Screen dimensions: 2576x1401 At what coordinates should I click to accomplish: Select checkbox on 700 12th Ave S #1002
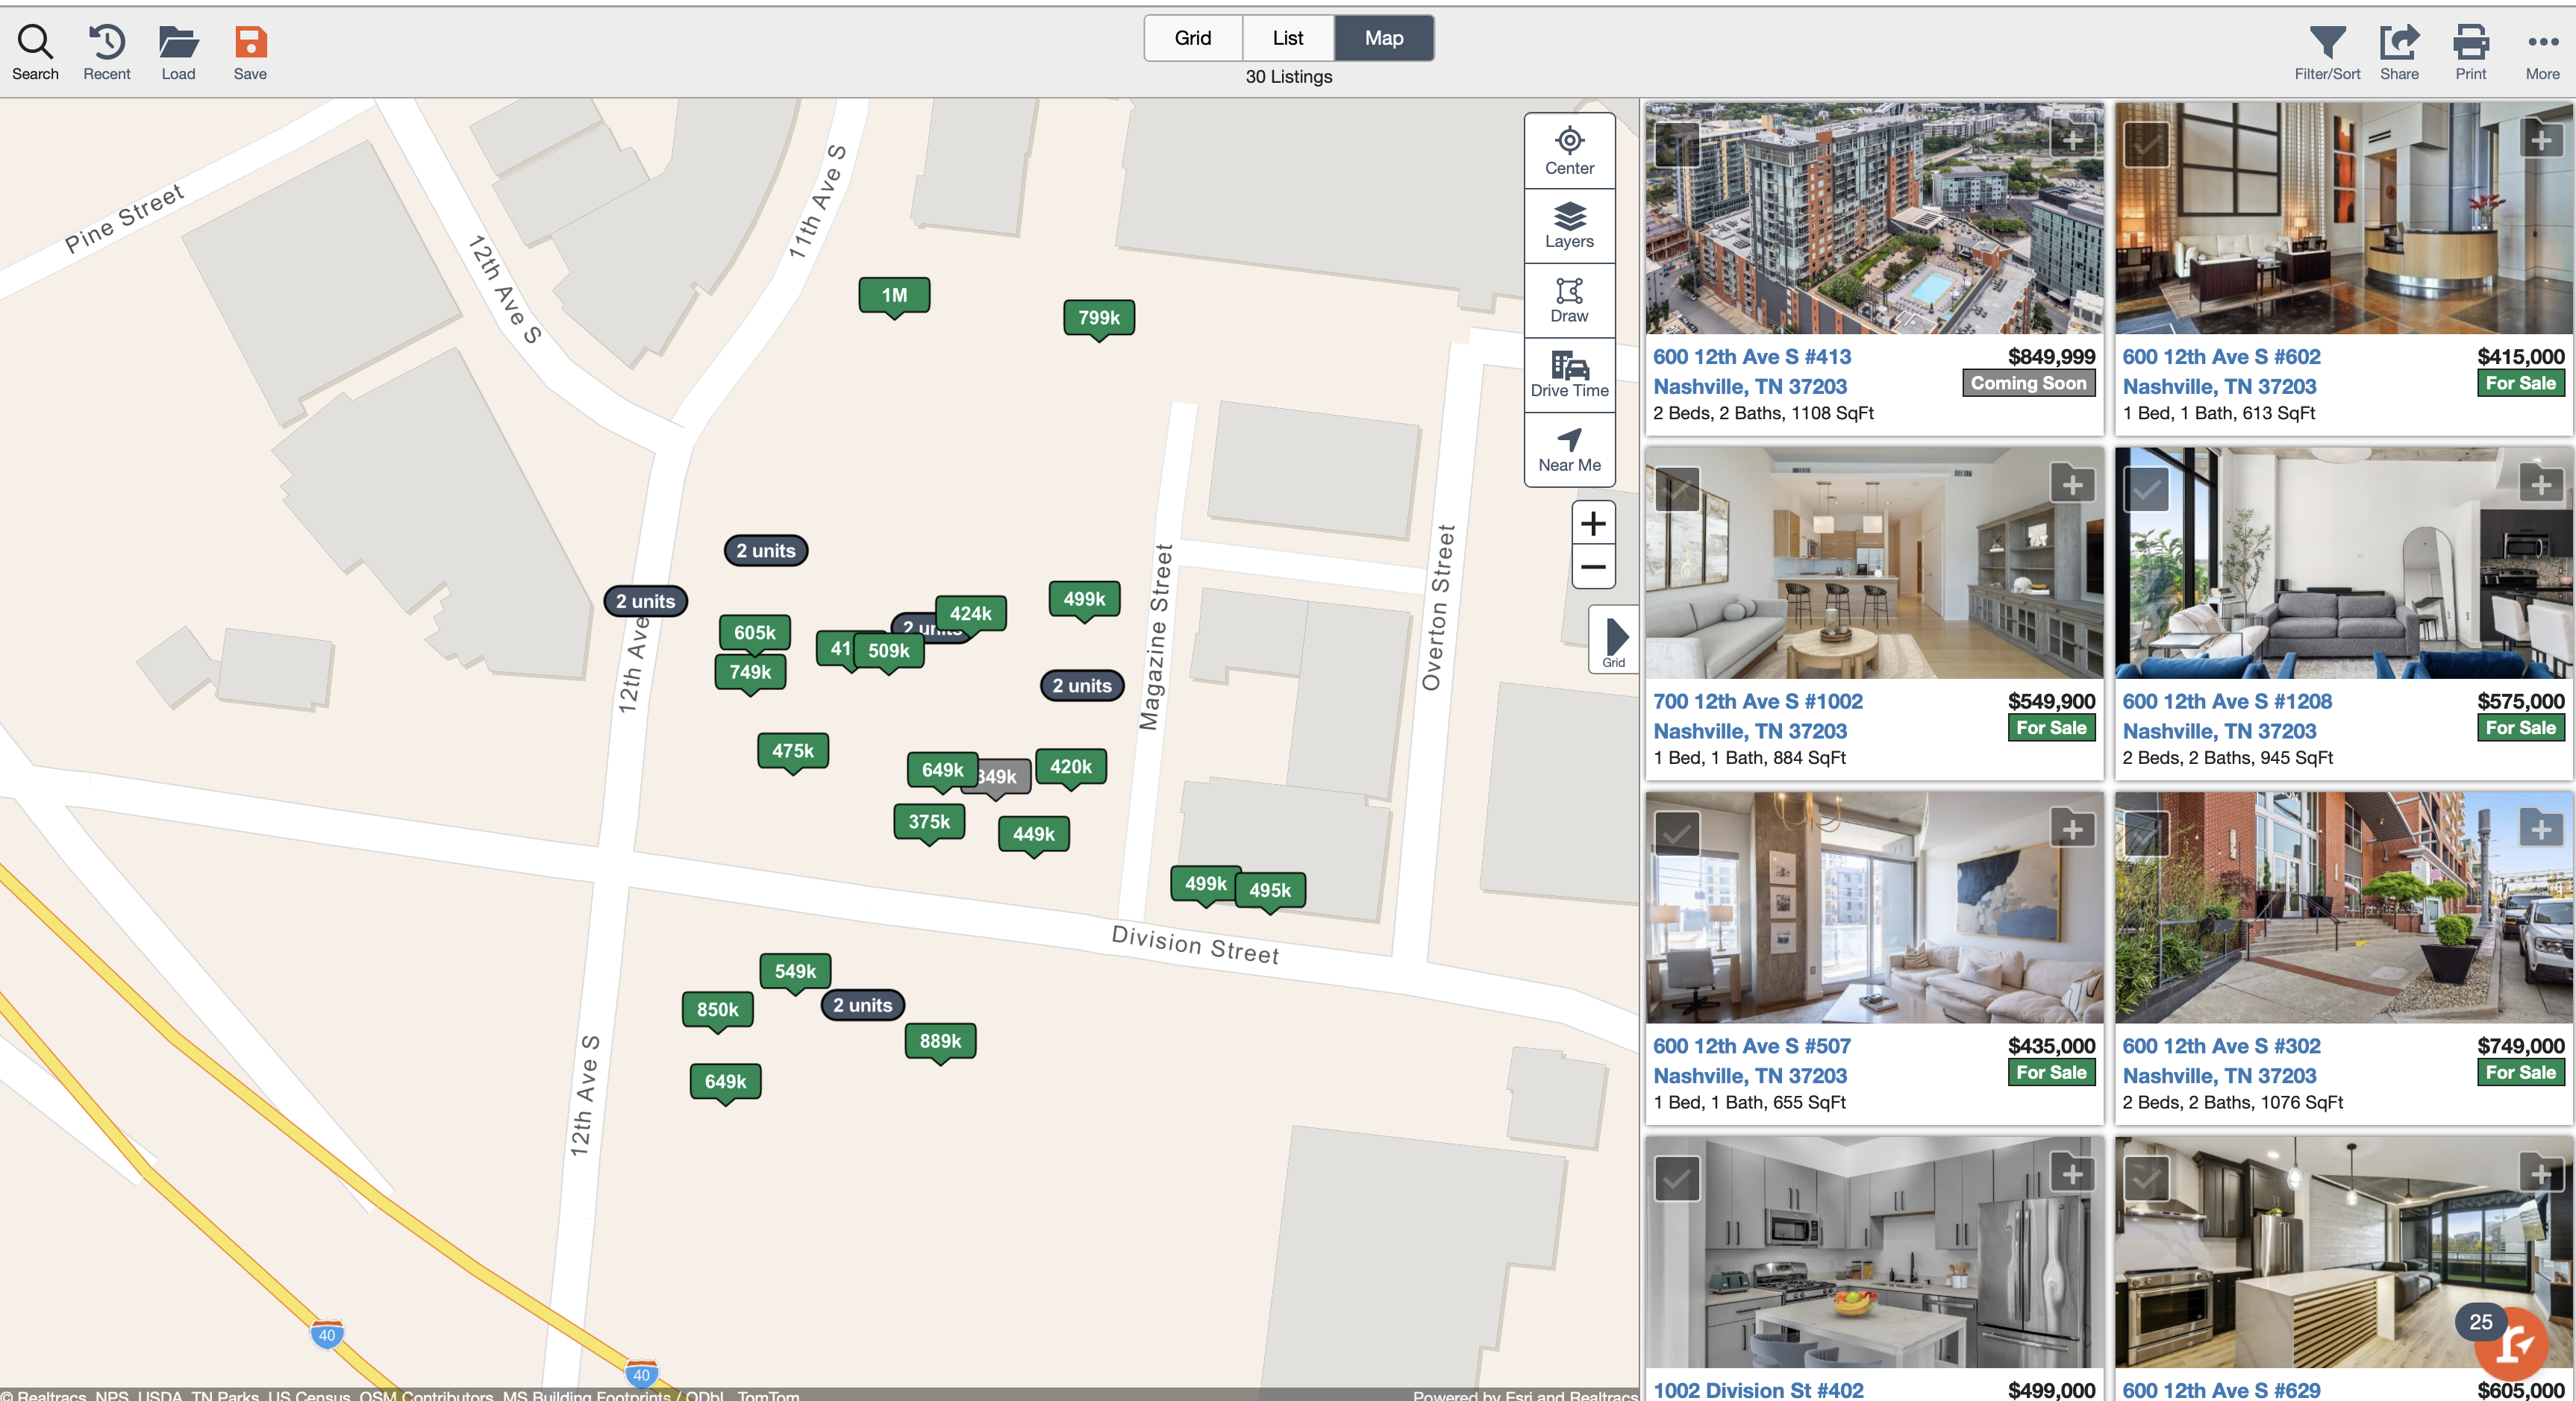tap(1677, 489)
